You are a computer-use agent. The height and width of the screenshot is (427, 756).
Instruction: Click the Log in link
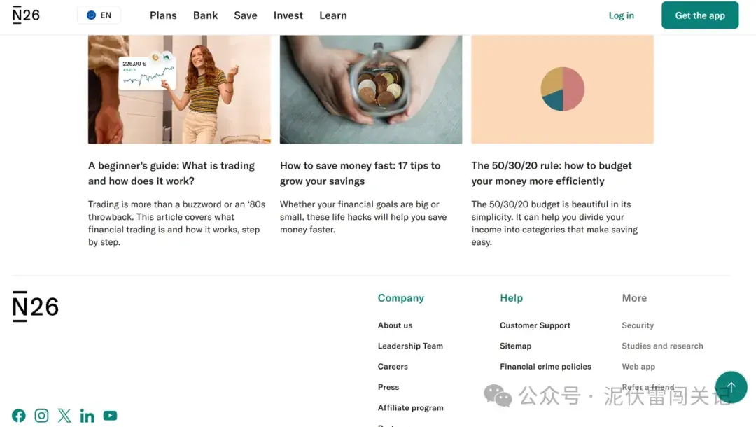coord(621,15)
